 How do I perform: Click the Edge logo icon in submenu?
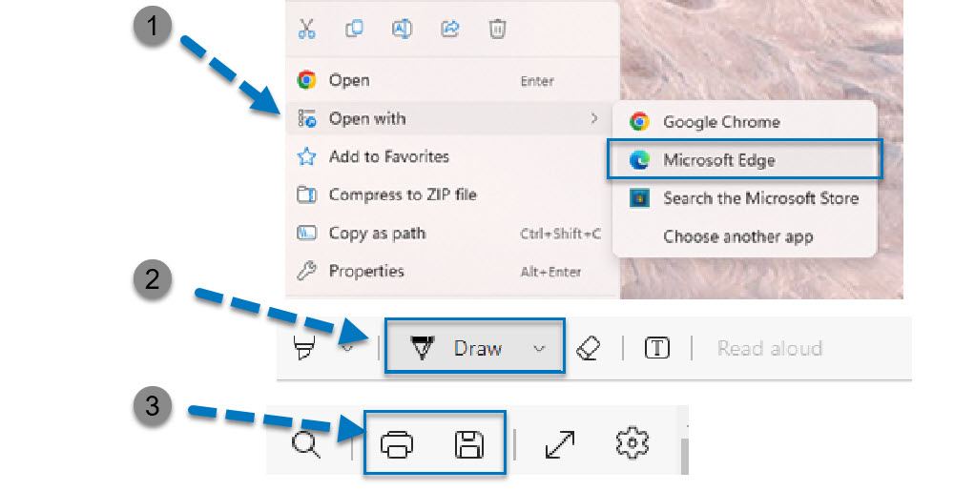[x=639, y=160]
